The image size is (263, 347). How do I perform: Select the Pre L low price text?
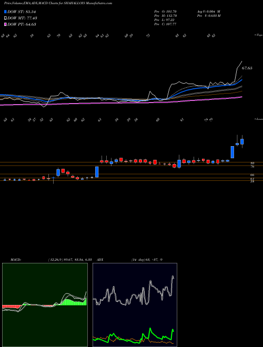pos(164,20)
